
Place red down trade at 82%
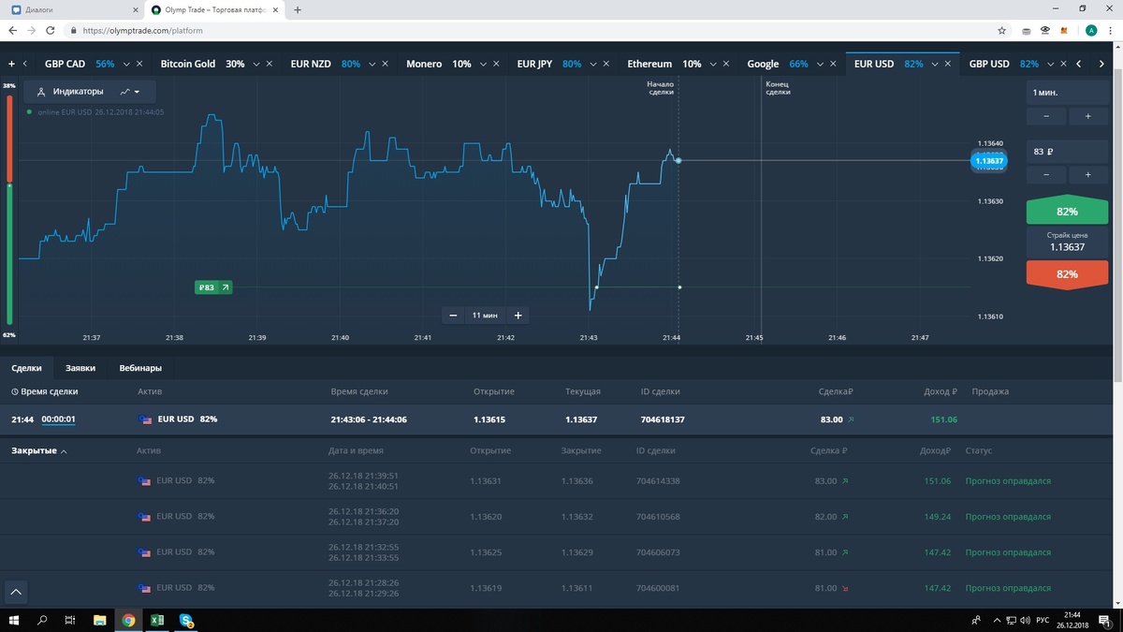pos(1067,274)
